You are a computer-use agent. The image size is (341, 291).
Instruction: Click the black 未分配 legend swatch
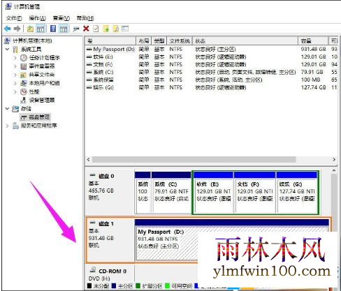click(x=89, y=285)
